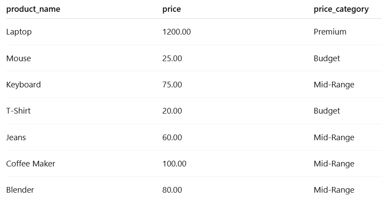This screenshot has width=382, height=204.
Task: Click the price_category column header
Action: point(341,9)
